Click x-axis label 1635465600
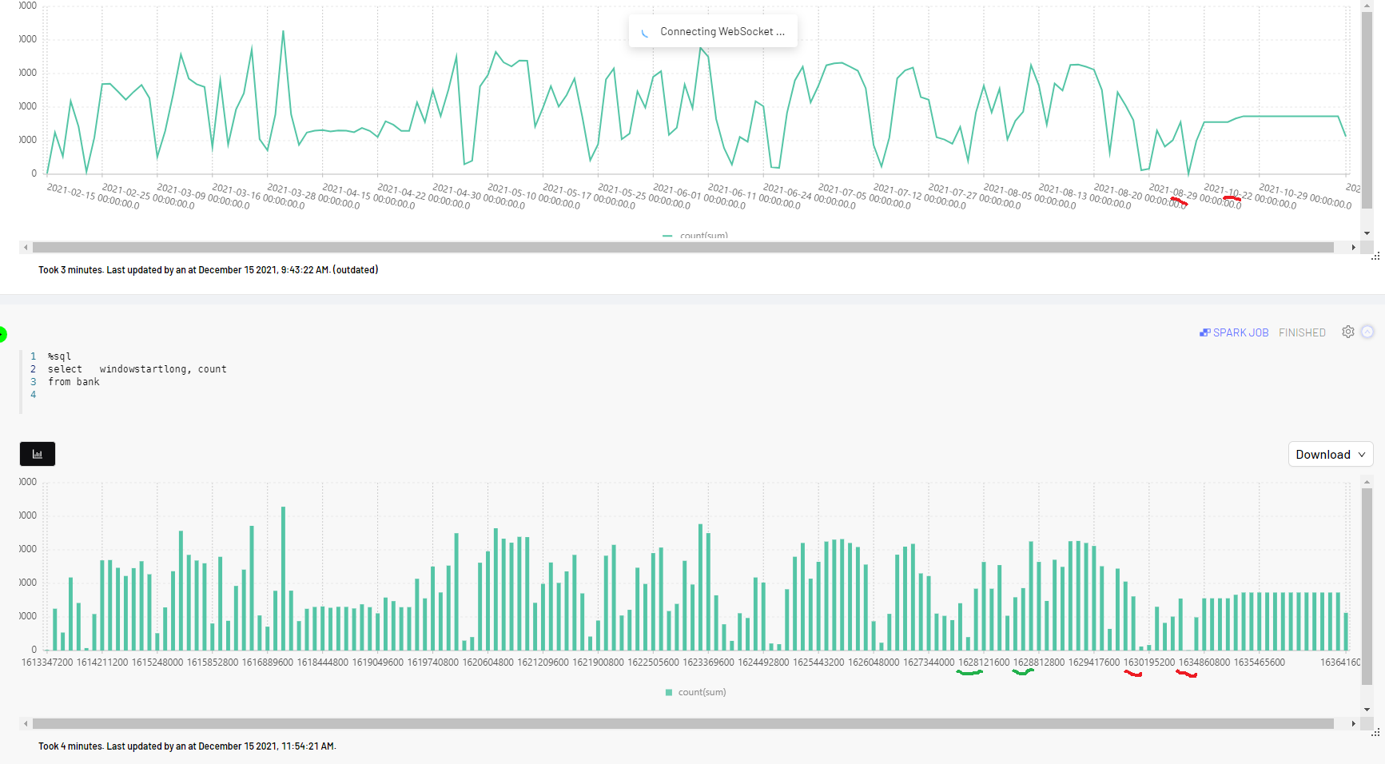The image size is (1385, 764). (1260, 663)
